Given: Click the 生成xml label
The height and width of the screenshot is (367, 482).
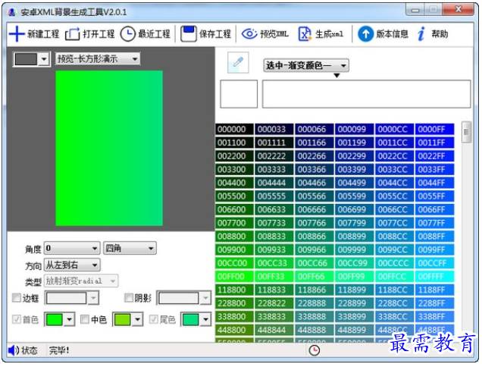Looking at the screenshot, I should pos(329,34).
